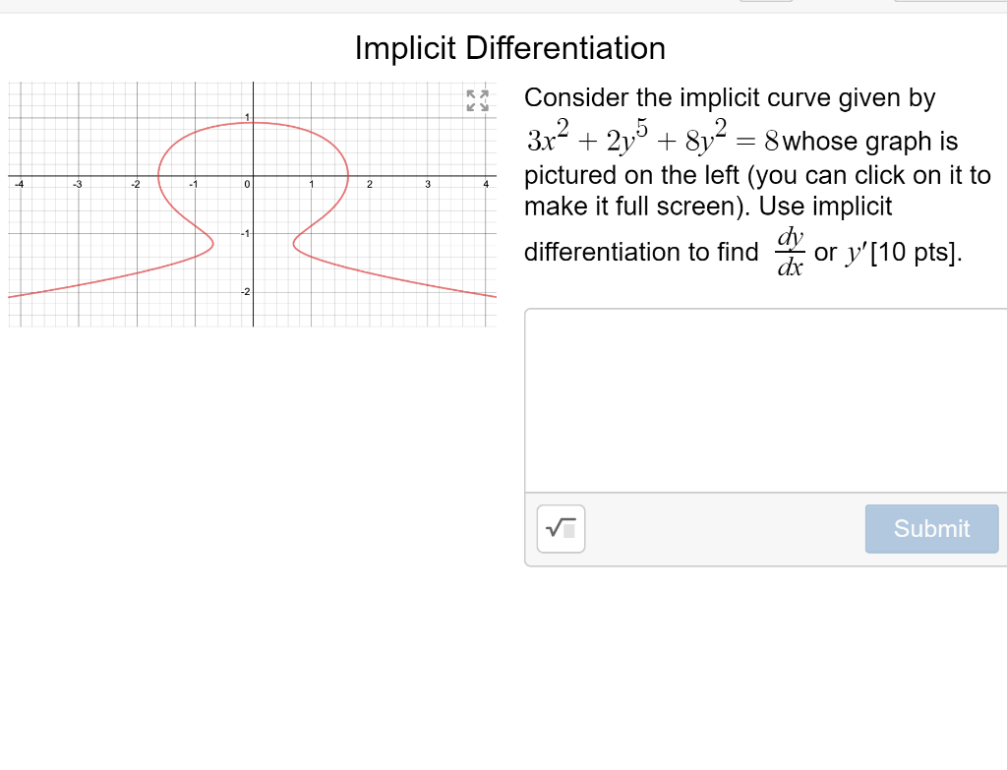
Task: Click the x-axis tick label 1
Action: 312,184
